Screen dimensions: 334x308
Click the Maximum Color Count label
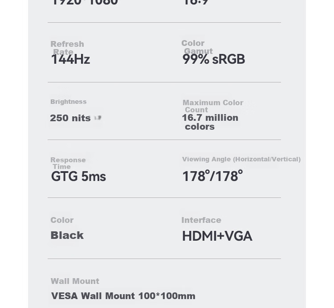(x=213, y=106)
